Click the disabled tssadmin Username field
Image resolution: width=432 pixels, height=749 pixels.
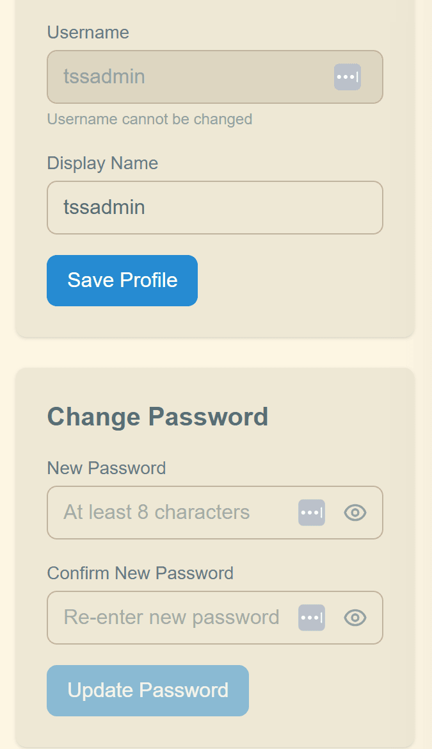pyautogui.click(x=179, y=77)
